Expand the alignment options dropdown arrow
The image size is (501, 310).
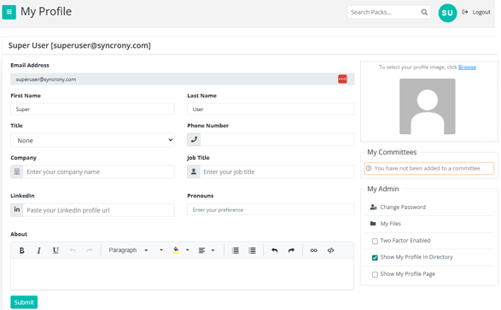pyautogui.click(x=213, y=250)
